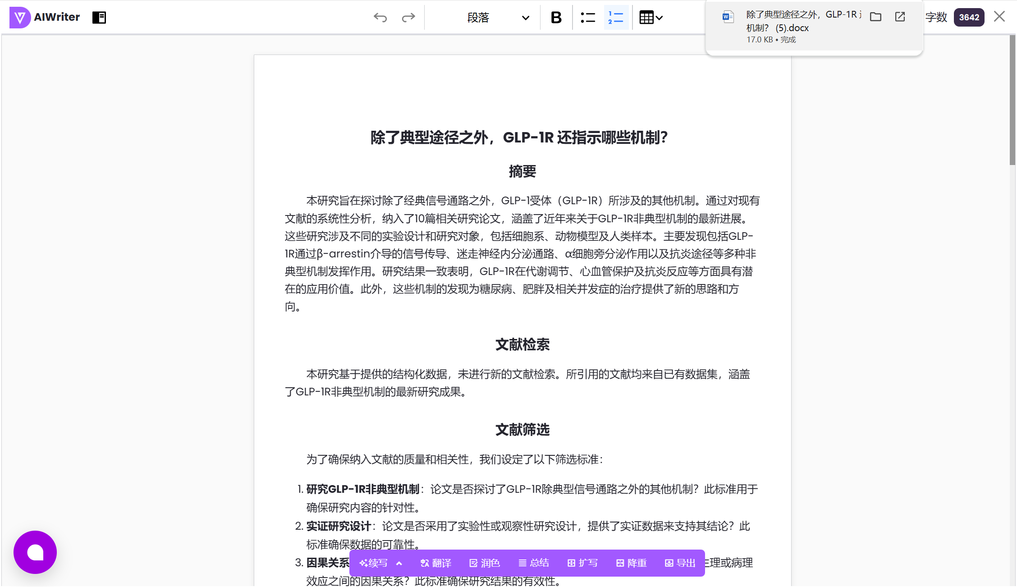Open the purple assistant chat bubble
Screen dimensions: 1017x587
coord(35,552)
